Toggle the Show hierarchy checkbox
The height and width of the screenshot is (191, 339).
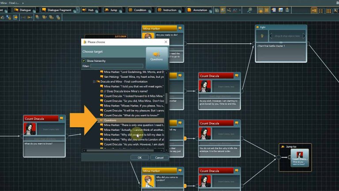click(84, 61)
